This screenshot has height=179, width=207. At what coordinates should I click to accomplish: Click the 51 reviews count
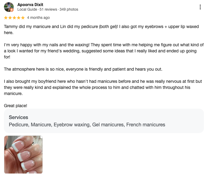[48, 9]
